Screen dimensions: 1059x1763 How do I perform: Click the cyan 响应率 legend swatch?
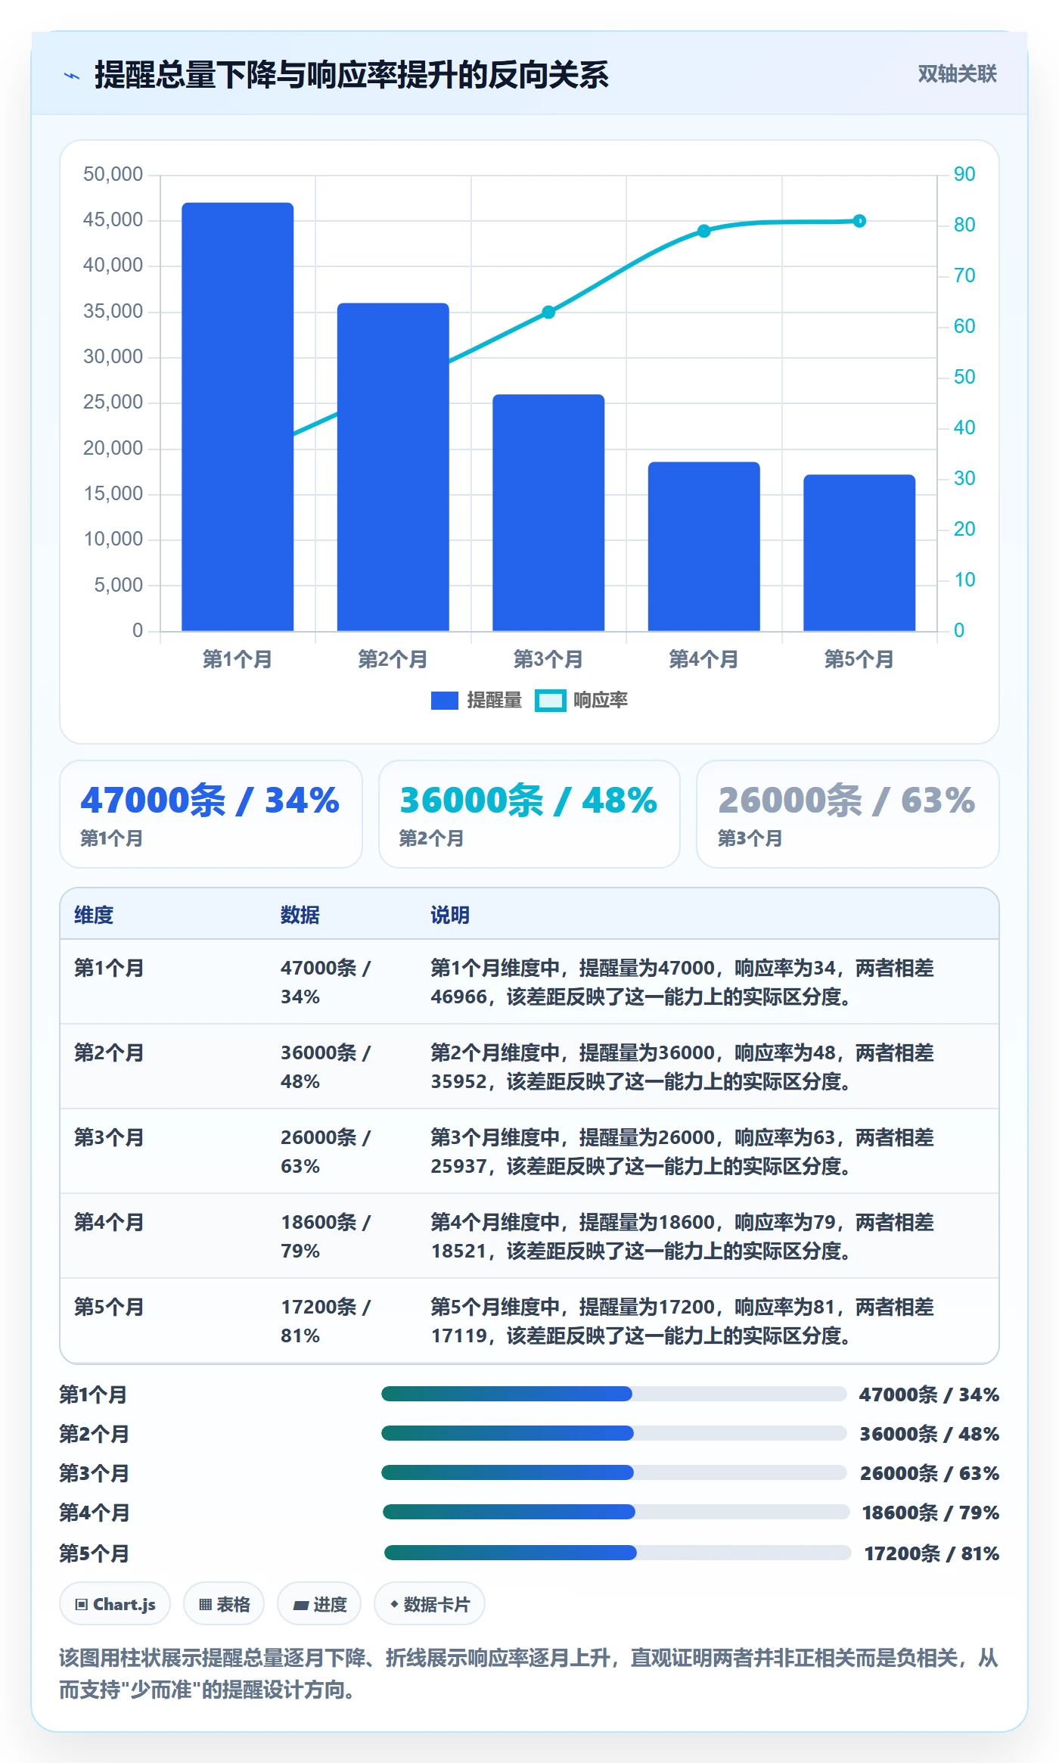(x=551, y=701)
